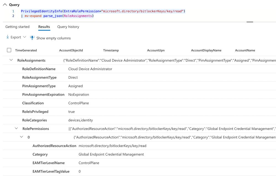Select the RoleAssignmentType value Direct
The height and width of the screenshot is (176, 276).
[73, 78]
